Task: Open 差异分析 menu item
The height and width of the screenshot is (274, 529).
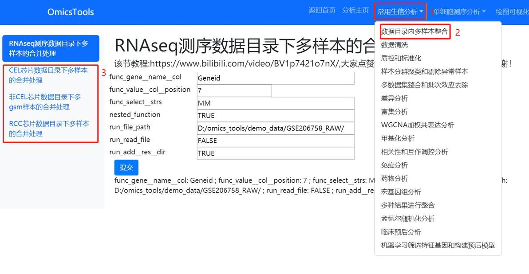Action: point(395,98)
